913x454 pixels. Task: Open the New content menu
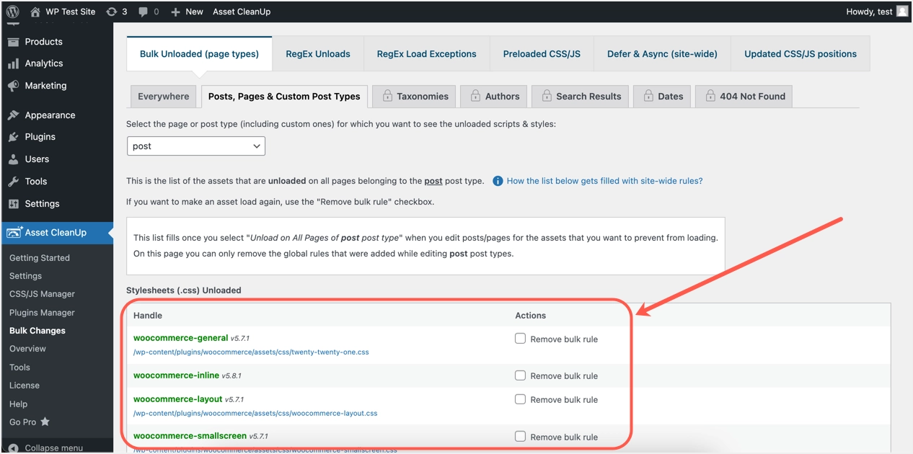click(x=187, y=12)
